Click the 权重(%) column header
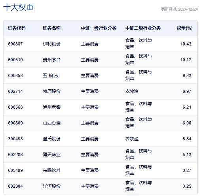Screen dimensions: 201x196 coord(184,28)
